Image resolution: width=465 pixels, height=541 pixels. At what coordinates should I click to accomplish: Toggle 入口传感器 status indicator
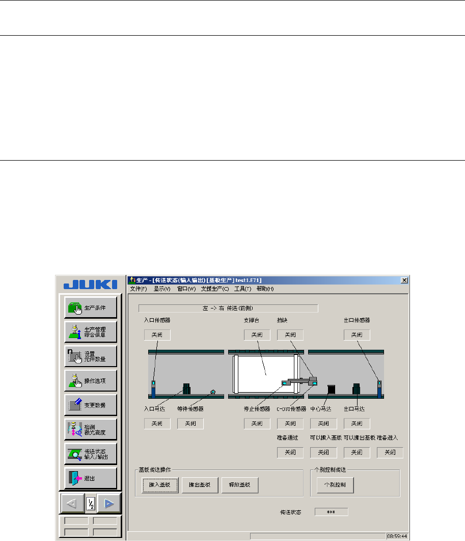[x=157, y=335]
